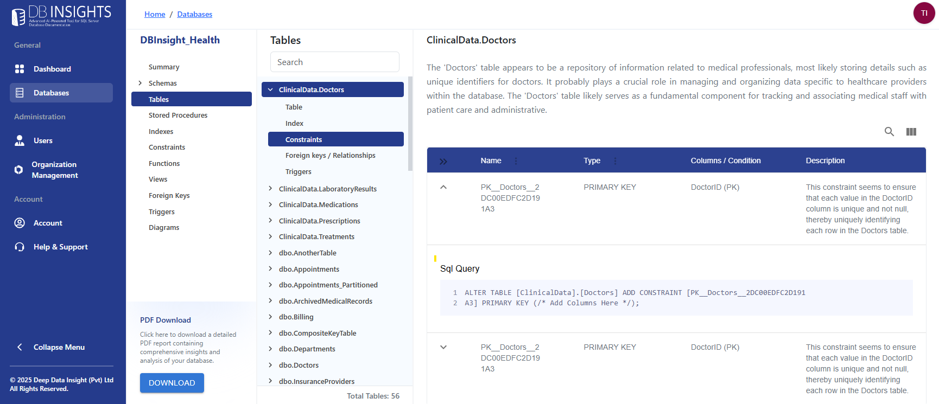Click the Help & Support headset icon
Image resolution: width=939 pixels, height=404 pixels.
click(x=20, y=247)
